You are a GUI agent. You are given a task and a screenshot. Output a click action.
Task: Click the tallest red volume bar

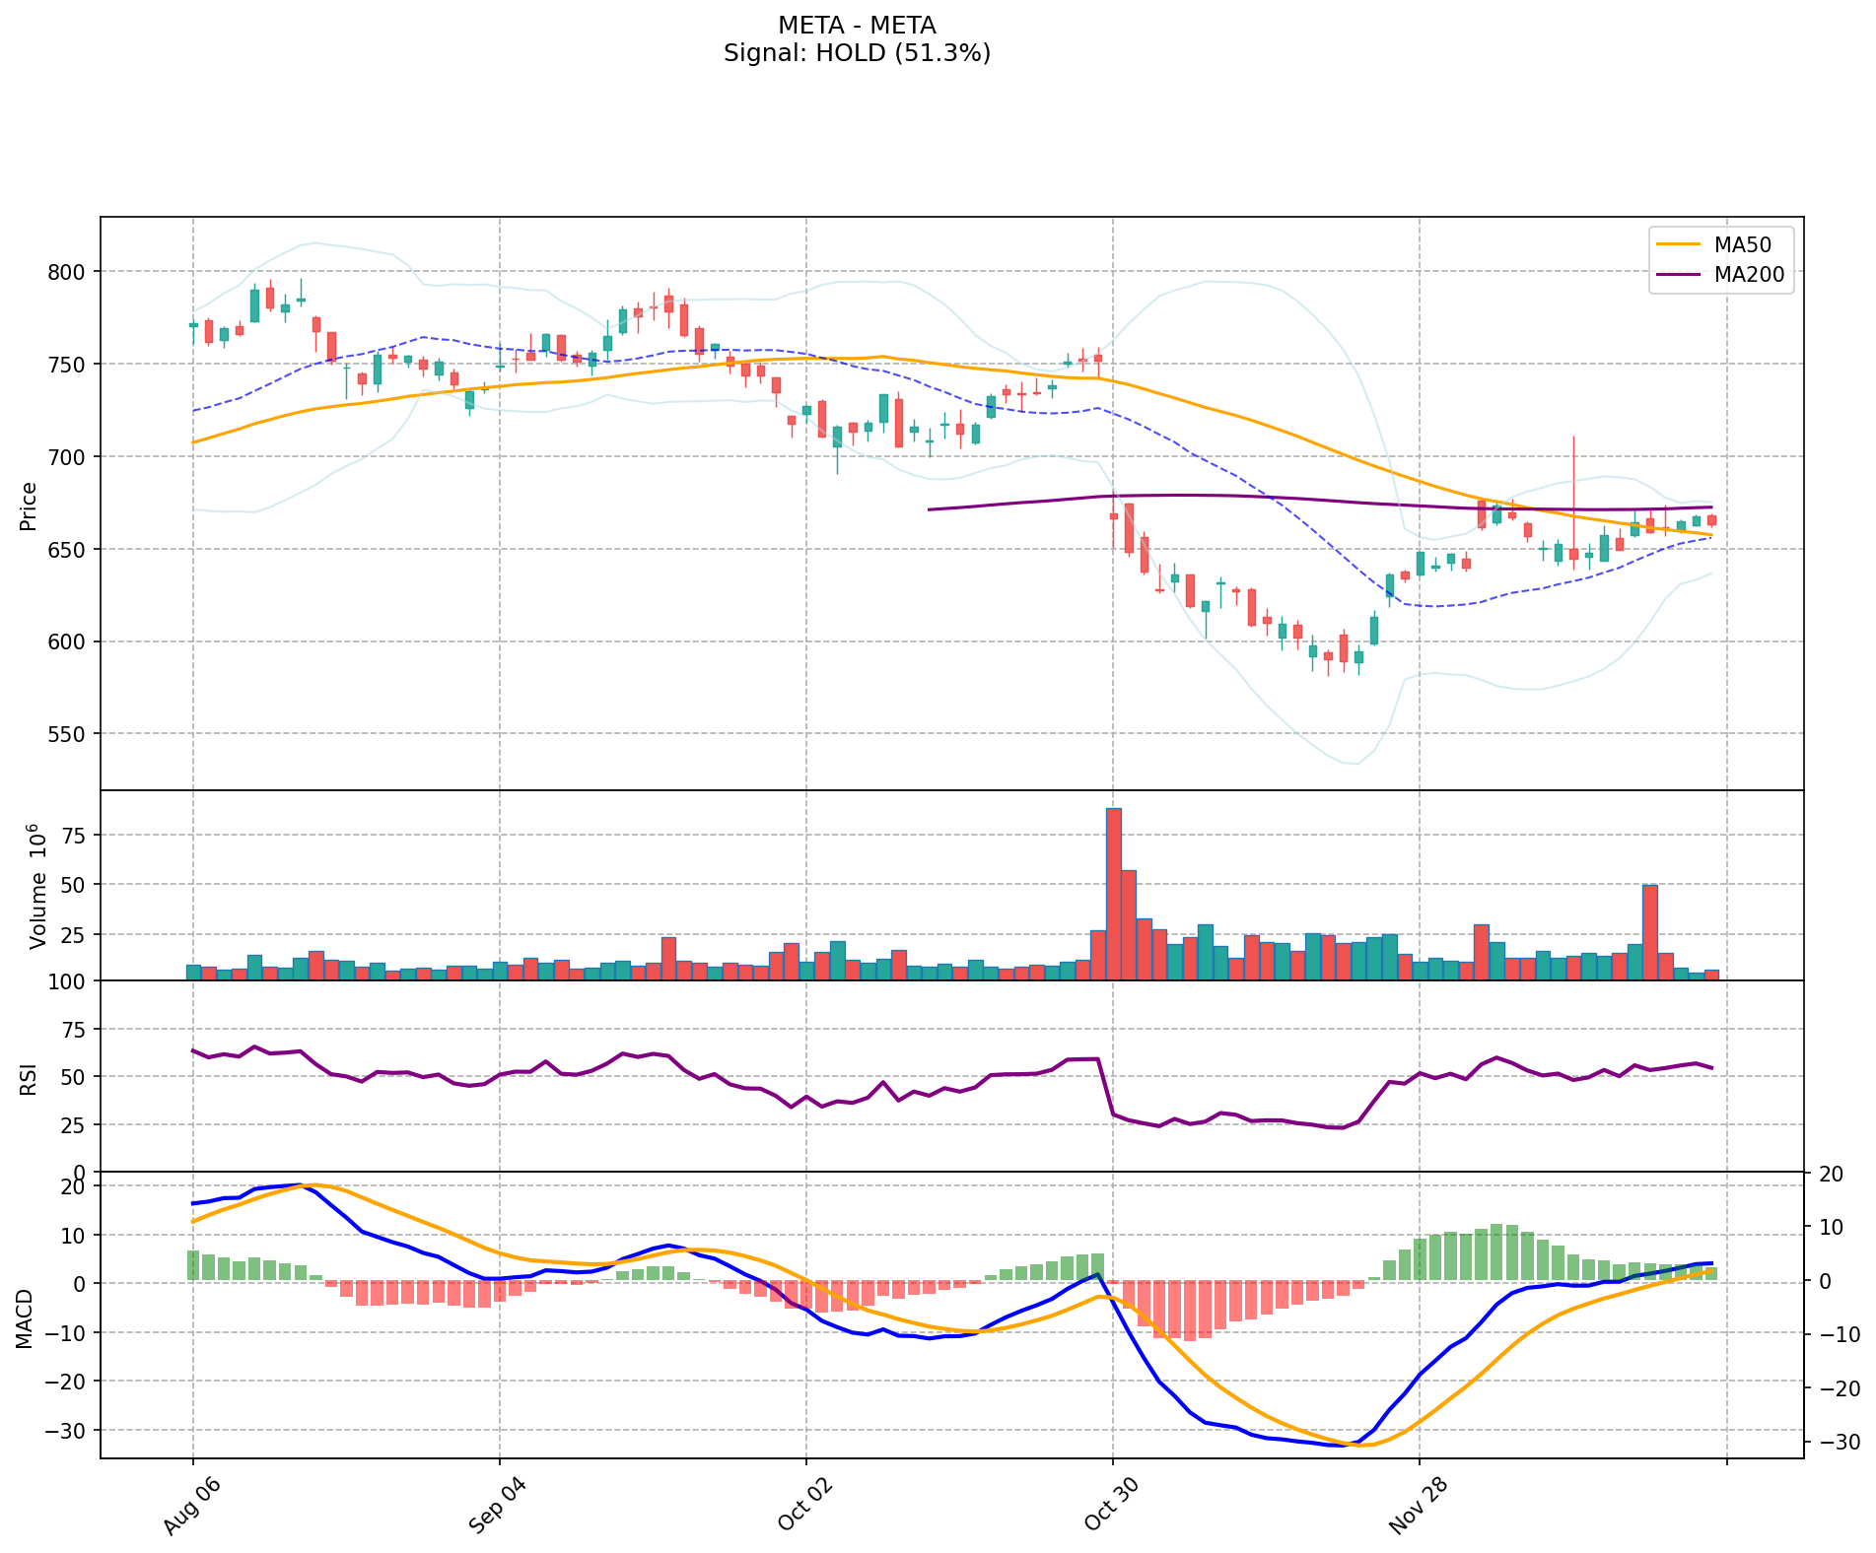pyautogui.click(x=1113, y=893)
